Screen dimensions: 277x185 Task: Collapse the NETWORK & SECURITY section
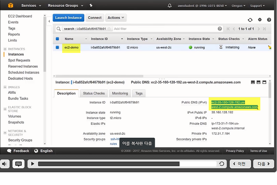(5, 133)
